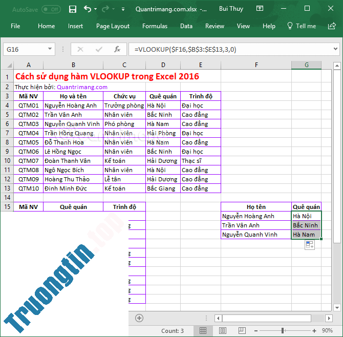Select cell G17 showing Bắc Ninh
343x337 pixels.
click(x=306, y=225)
